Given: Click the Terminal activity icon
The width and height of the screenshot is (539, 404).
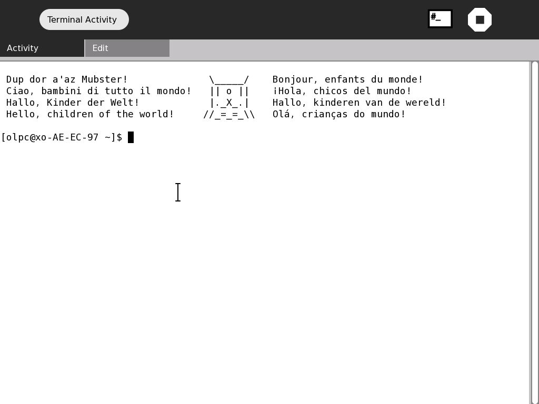Looking at the screenshot, I should 440,19.
